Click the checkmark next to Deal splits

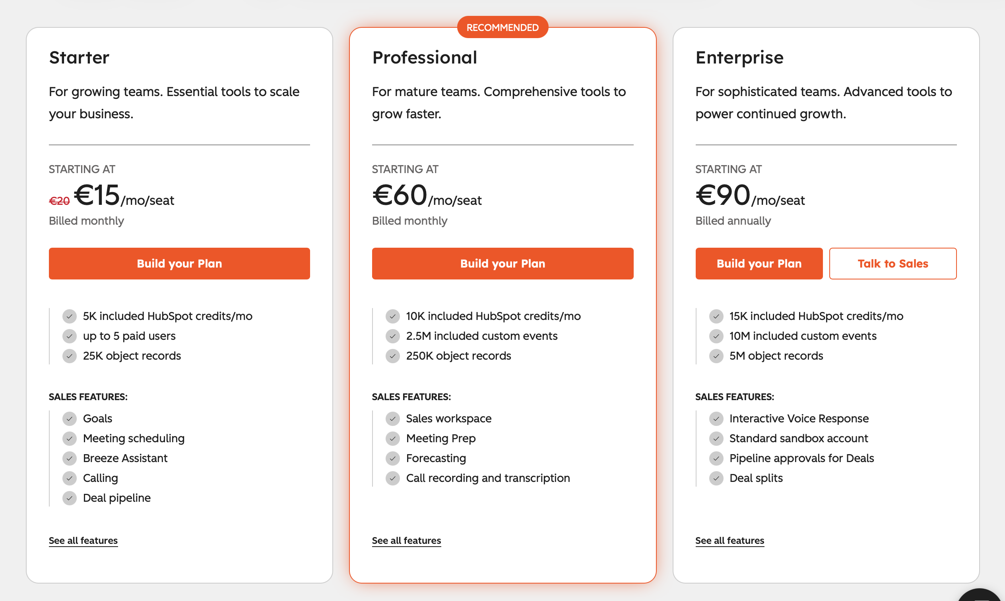click(716, 478)
